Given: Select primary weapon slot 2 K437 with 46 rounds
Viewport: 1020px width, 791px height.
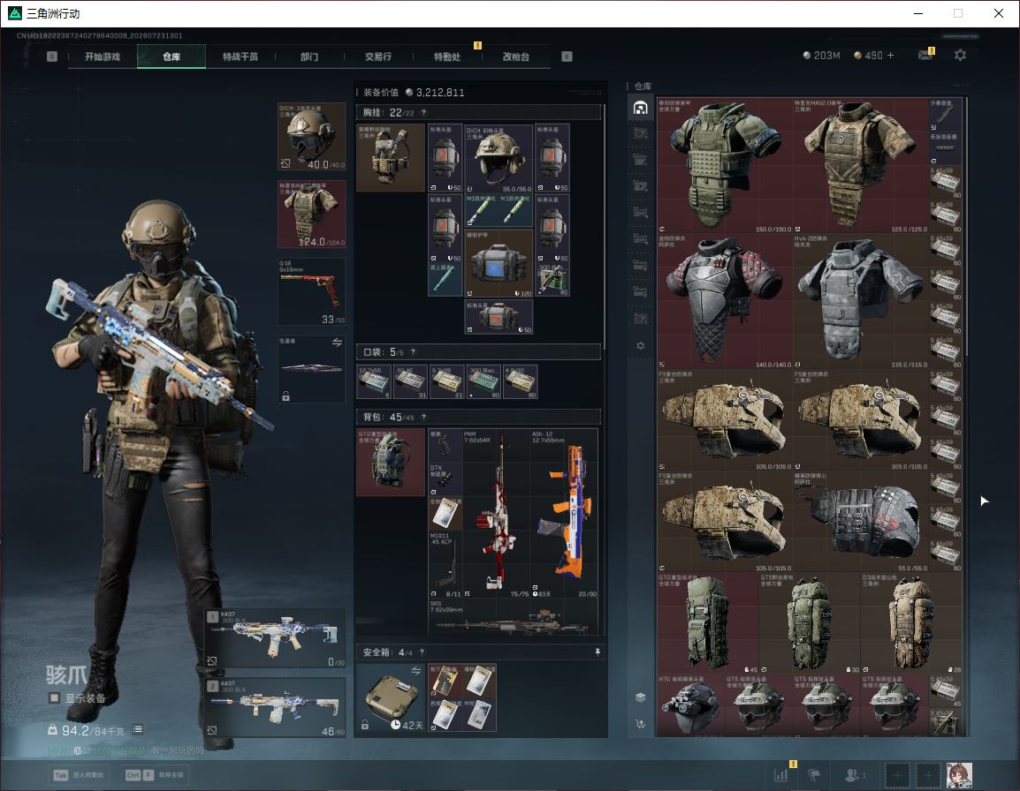Looking at the screenshot, I should tap(276, 708).
